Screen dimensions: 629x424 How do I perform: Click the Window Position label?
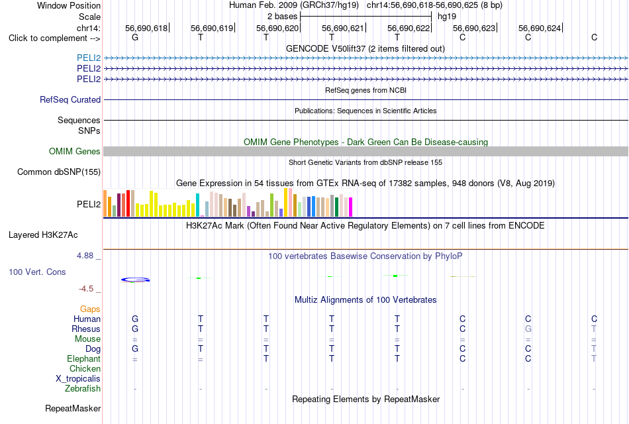coord(69,5)
